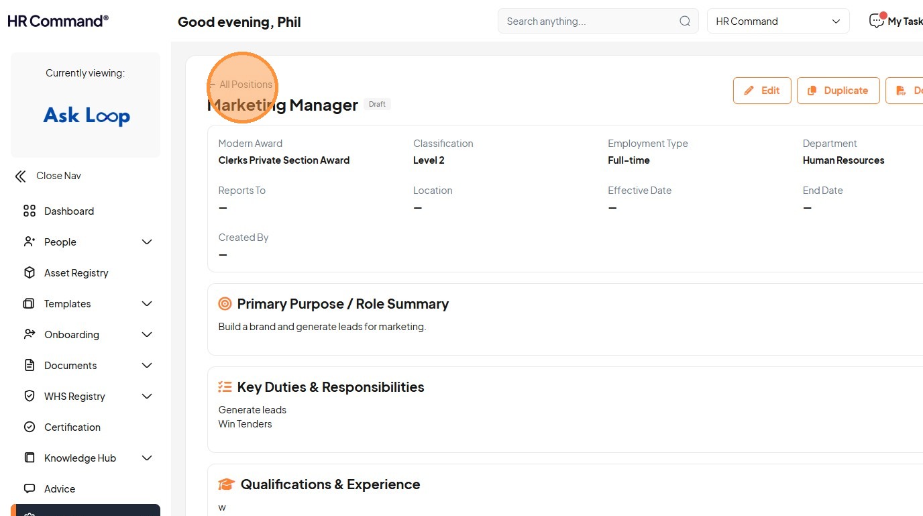The image size is (923, 516).
Task: Click the Advice chat bubble icon
Action: tap(30, 489)
